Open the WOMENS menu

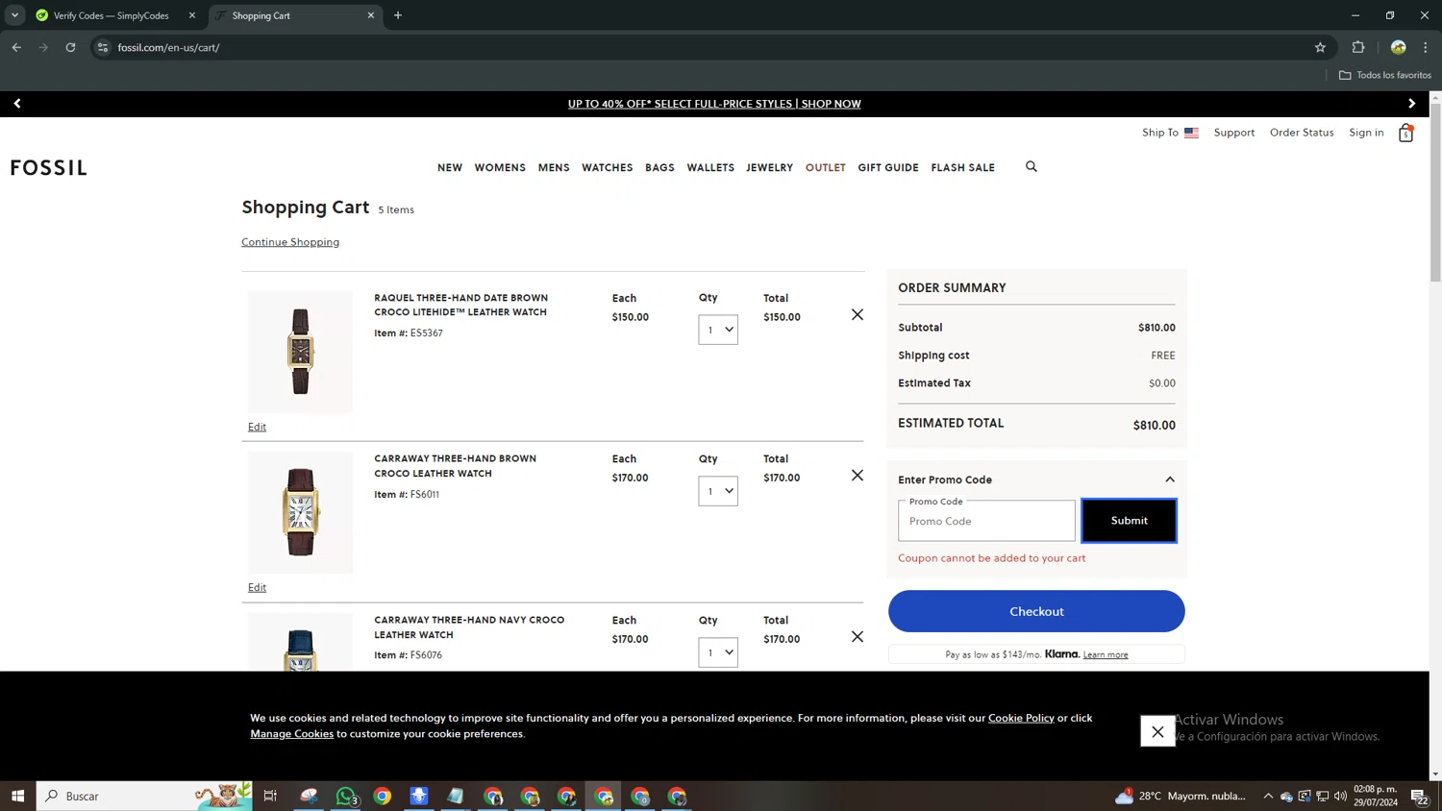(x=500, y=167)
